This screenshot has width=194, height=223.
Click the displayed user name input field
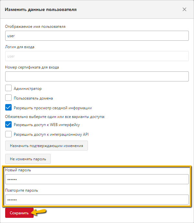tap(97, 36)
